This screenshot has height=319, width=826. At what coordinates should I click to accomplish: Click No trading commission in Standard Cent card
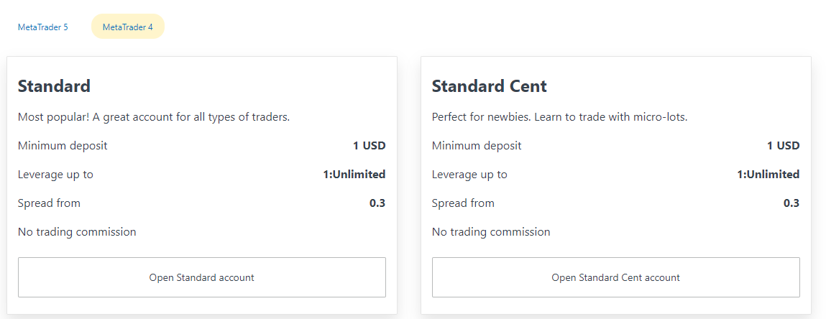point(491,232)
